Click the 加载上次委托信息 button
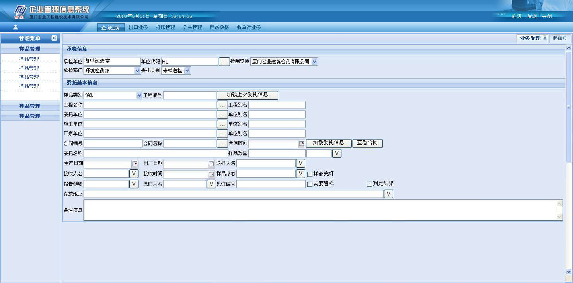Viewport: 573px width, 283px height. pyautogui.click(x=248, y=95)
